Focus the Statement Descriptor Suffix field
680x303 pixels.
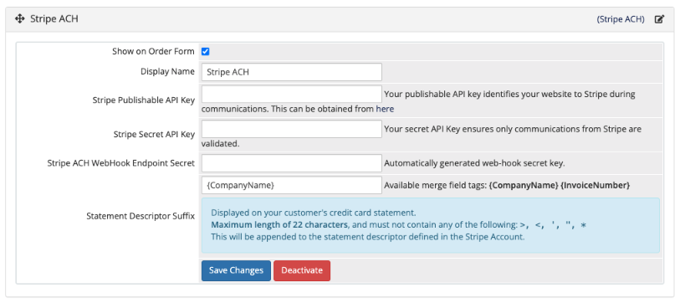click(x=291, y=185)
